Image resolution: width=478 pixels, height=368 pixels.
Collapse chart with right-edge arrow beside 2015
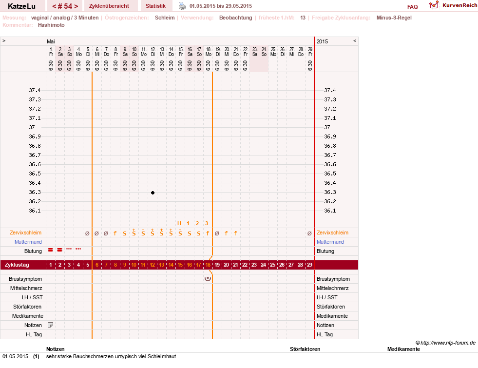coord(355,41)
